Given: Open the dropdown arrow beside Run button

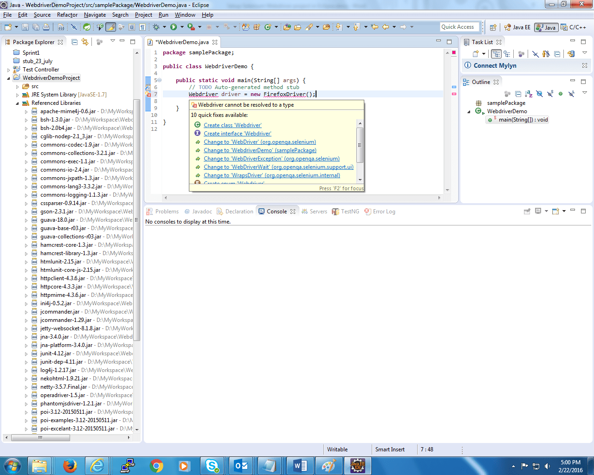Looking at the screenshot, I should 181,27.
